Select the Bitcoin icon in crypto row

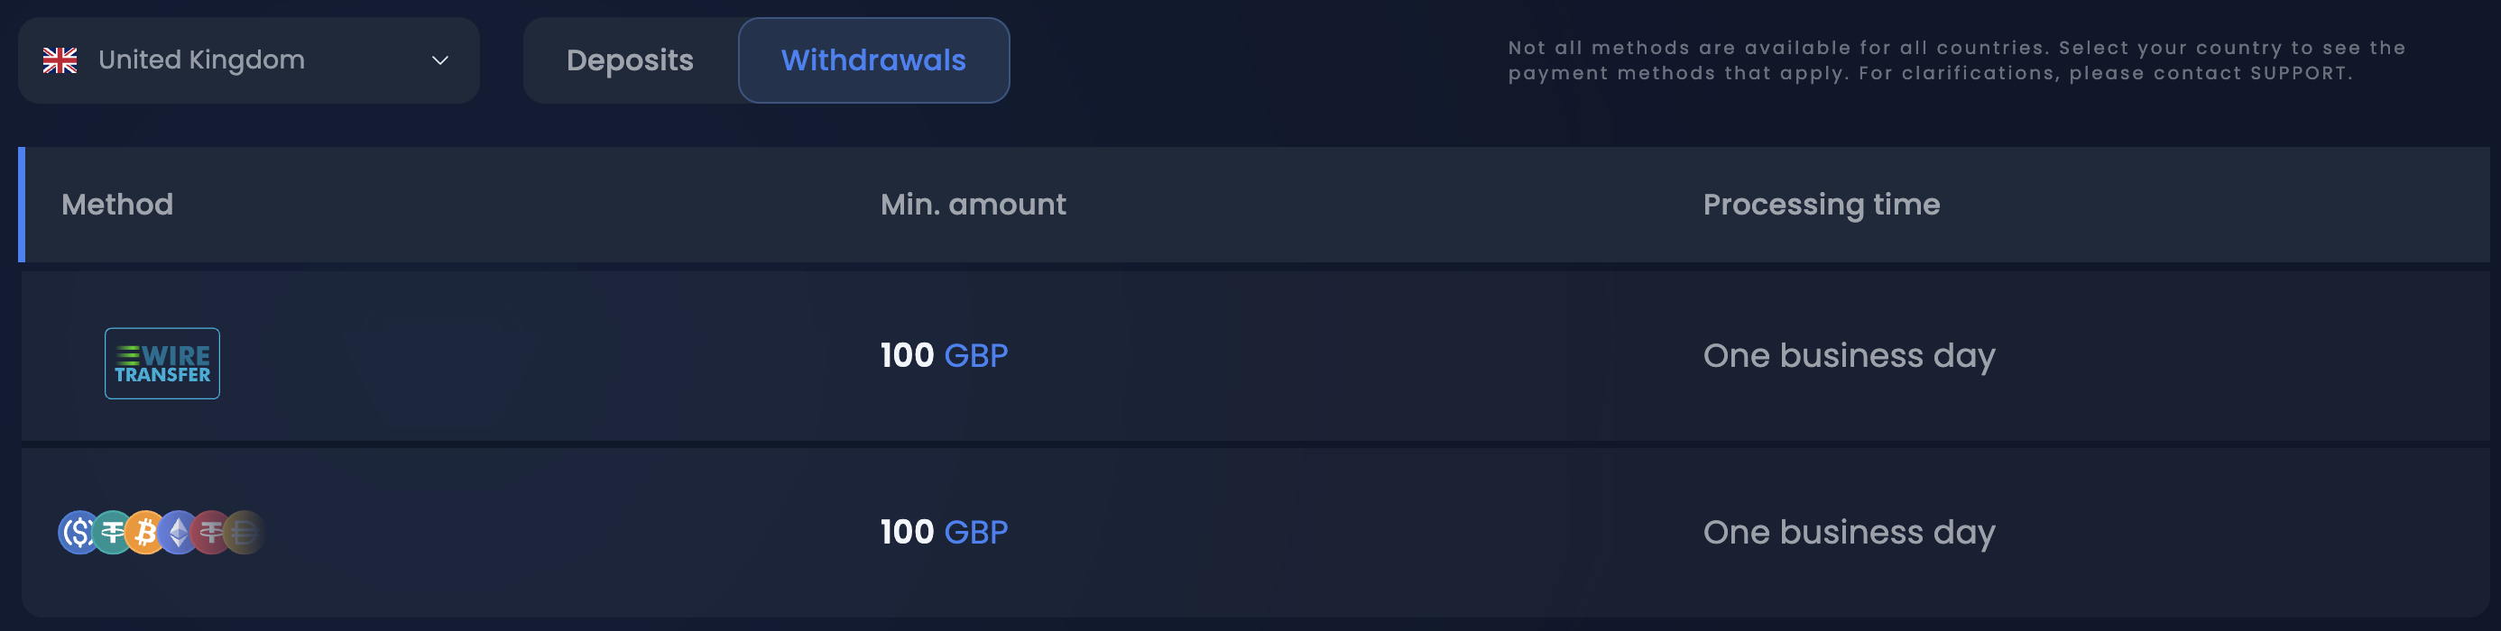(x=143, y=531)
